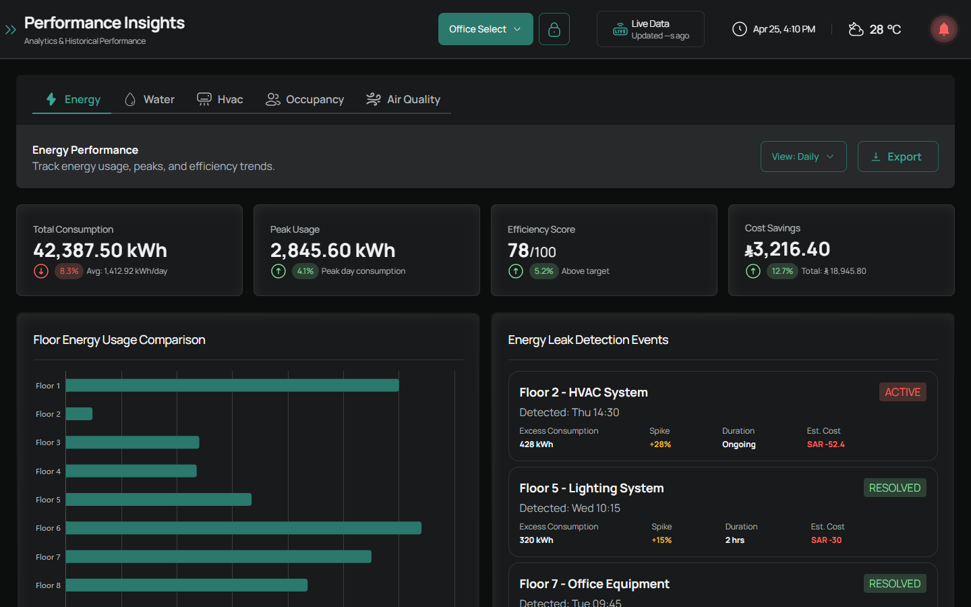
Task: Click the 320 kWh excess consumption
Action: (536, 540)
